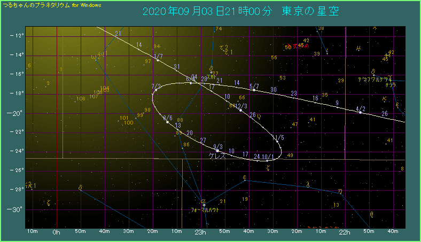Click the Fomalhaut alpha star
Screen dimensions: 421x242
click(204, 205)
